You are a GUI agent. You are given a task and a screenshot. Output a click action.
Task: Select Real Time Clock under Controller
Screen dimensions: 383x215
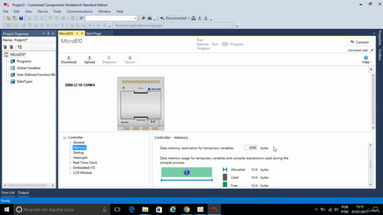(x=85, y=162)
